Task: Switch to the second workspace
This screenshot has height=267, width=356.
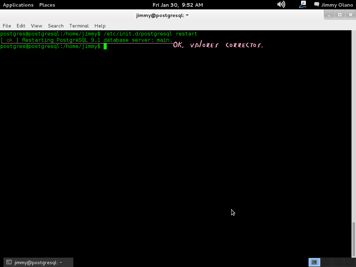Action: point(326,262)
